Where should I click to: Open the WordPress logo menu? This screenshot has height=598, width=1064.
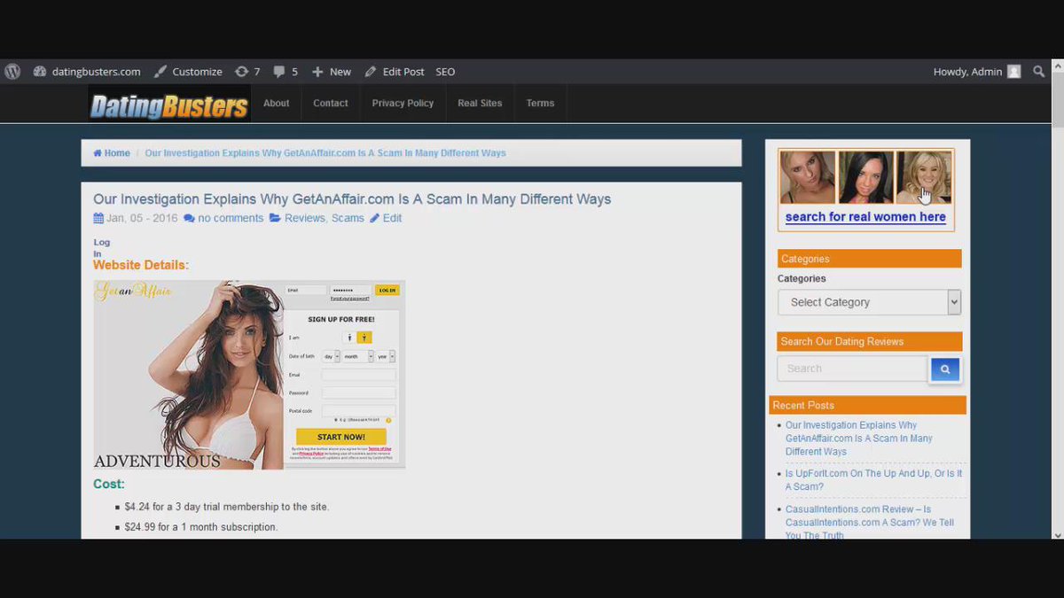pyautogui.click(x=12, y=72)
